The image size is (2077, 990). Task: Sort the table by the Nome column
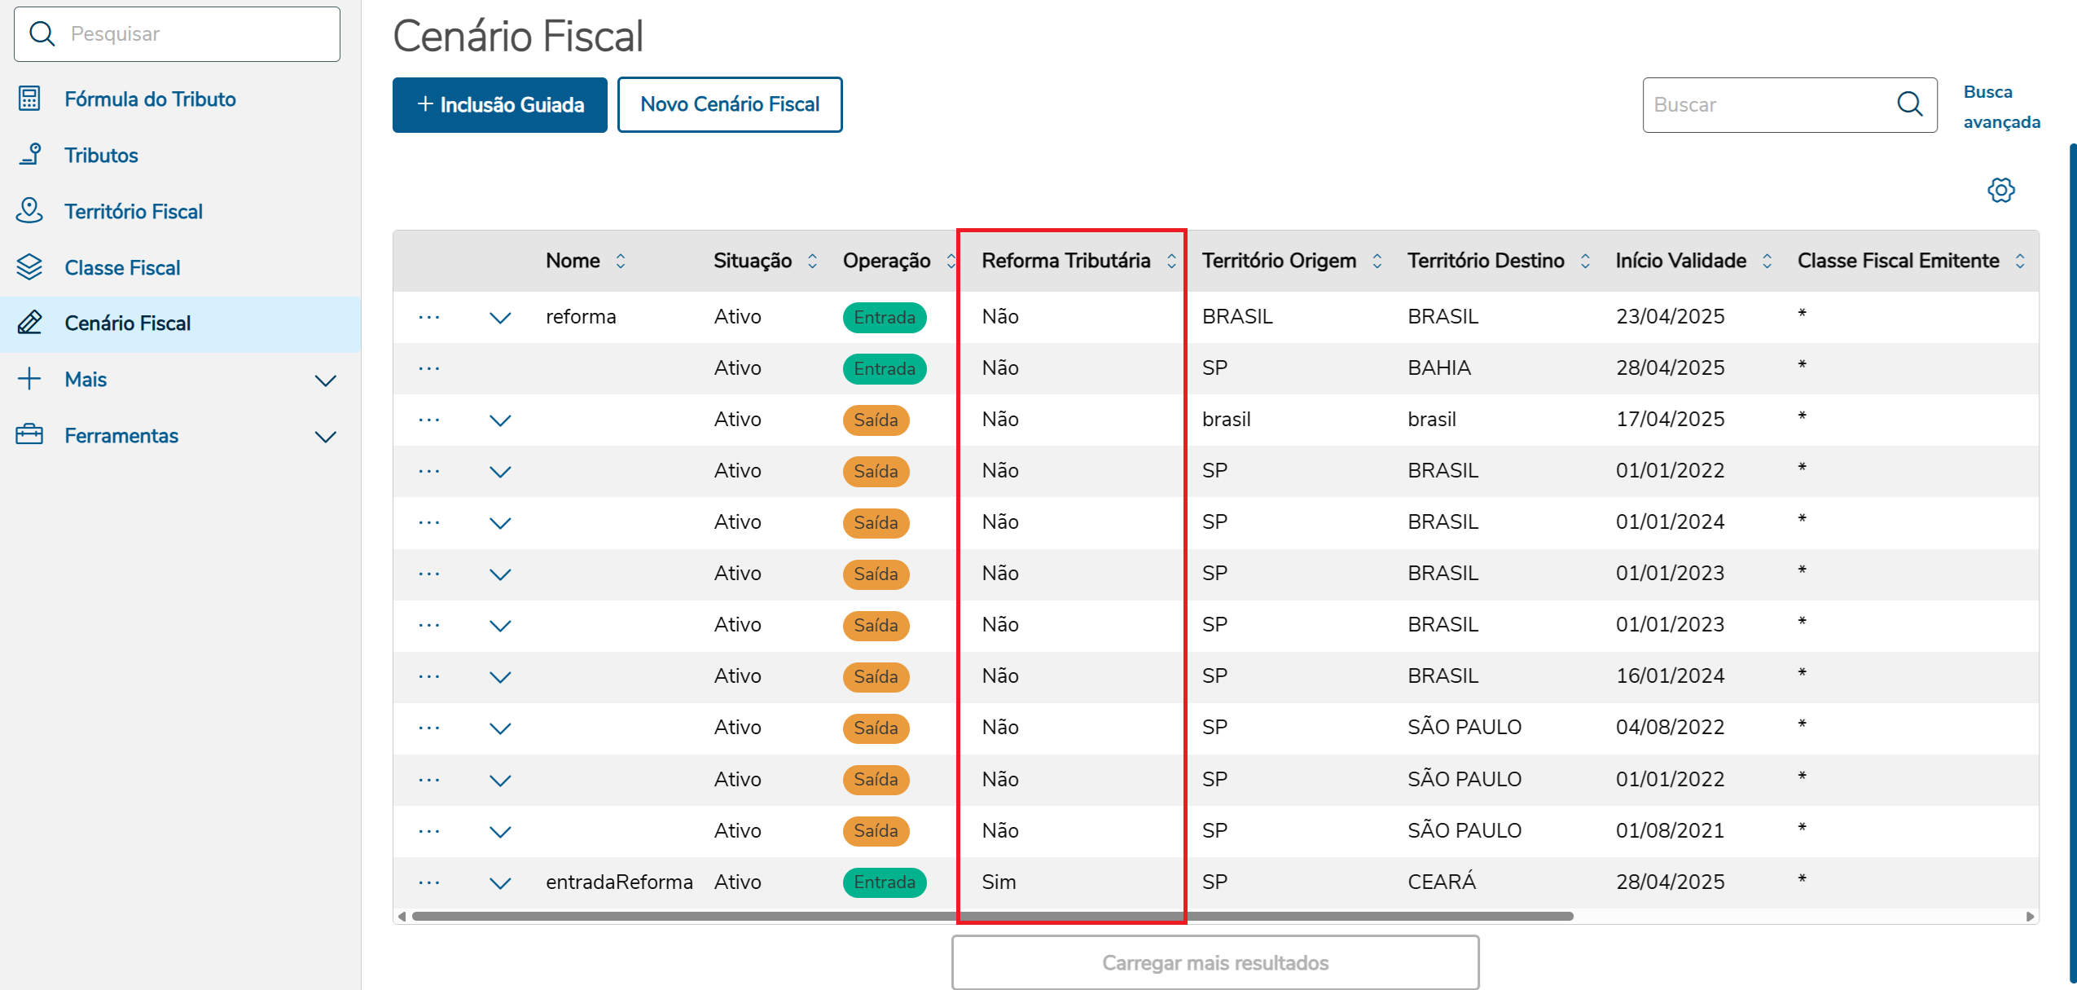(621, 261)
